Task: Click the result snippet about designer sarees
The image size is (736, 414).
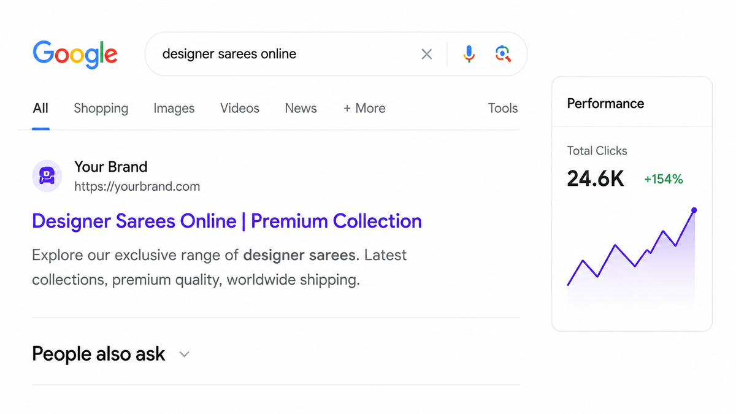Action: point(220,267)
